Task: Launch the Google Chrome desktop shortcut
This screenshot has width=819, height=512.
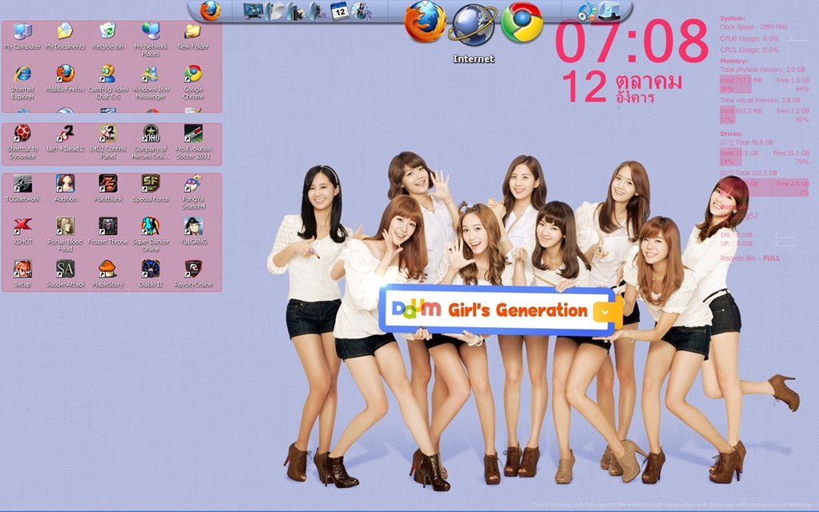Action: click(193, 82)
